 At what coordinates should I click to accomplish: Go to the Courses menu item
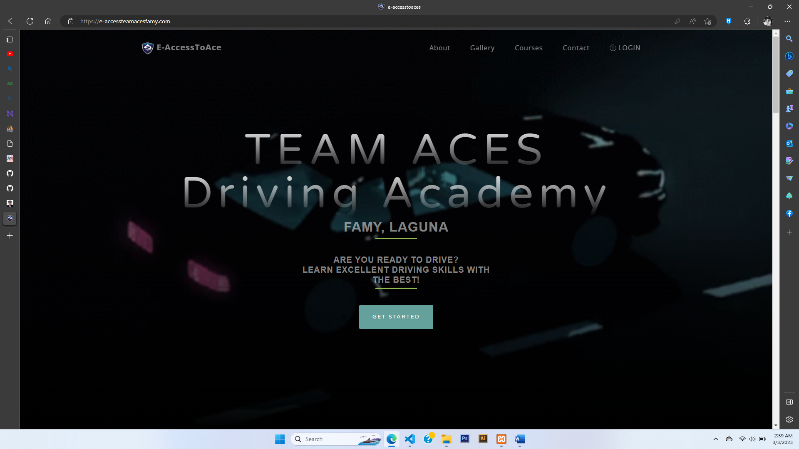click(x=529, y=48)
